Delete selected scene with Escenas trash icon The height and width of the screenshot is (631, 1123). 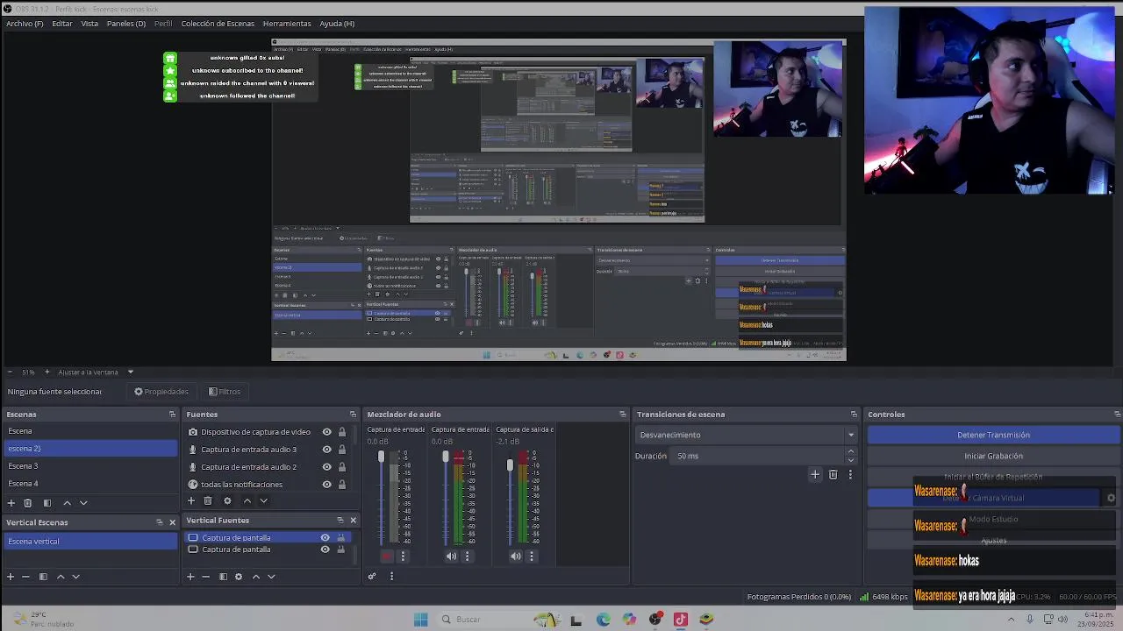(28, 503)
